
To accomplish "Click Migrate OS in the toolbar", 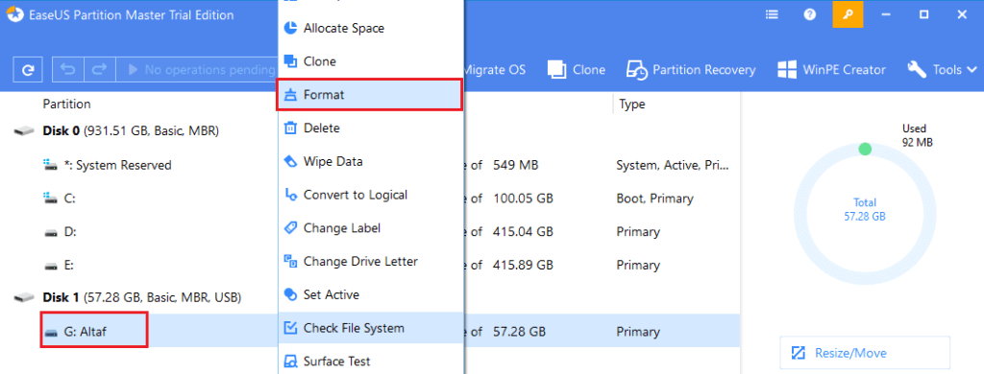I will click(495, 70).
